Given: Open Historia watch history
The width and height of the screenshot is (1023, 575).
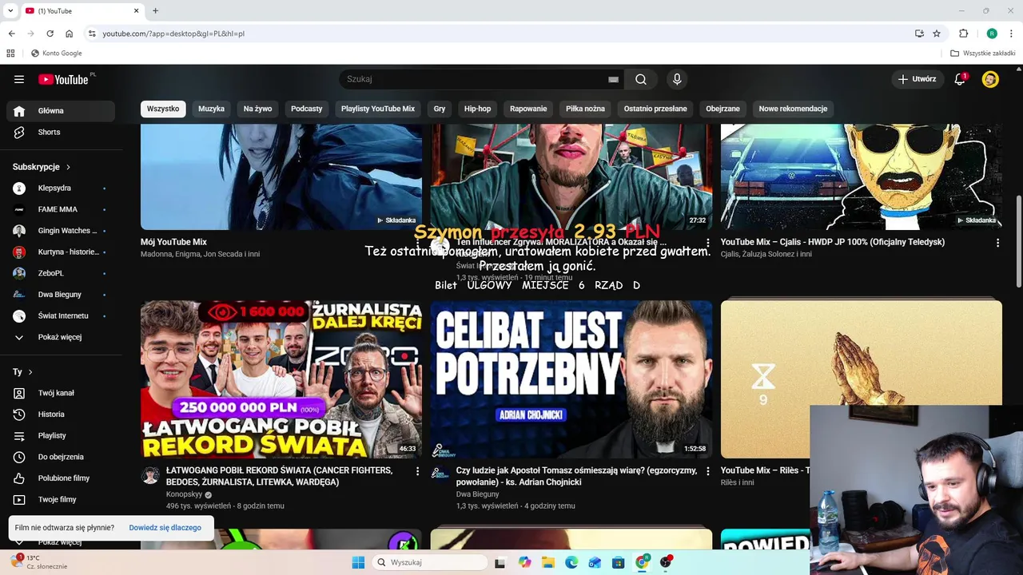Looking at the screenshot, I should 61,414.
